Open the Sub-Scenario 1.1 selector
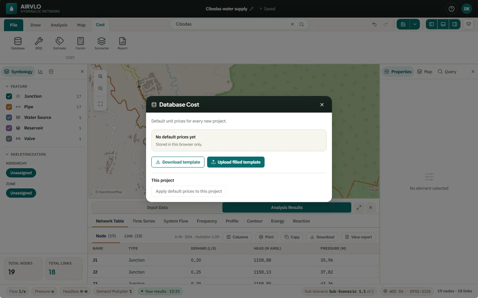Image resolution: width=478 pixels, height=298 pixels. tap(339, 291)
